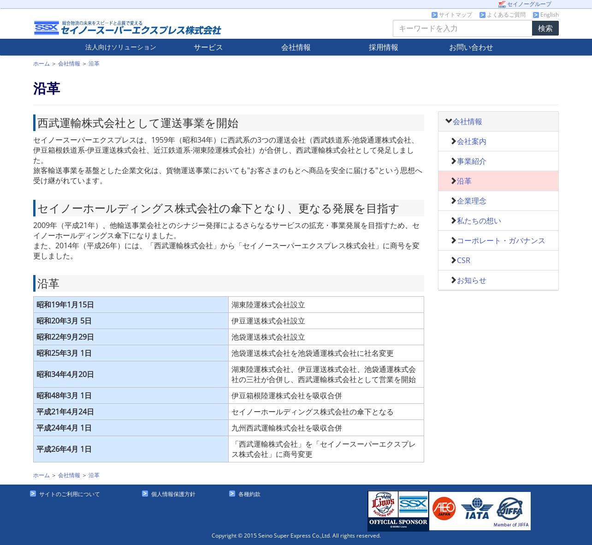This screenshot has height=545, width=592.
Task: Open the よくあるご質問 link
Action: (x=506, y=15)
